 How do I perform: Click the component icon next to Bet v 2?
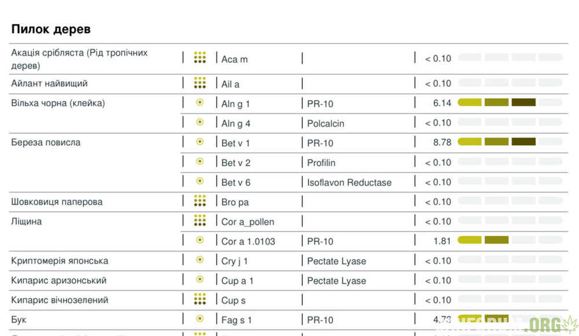200,161
